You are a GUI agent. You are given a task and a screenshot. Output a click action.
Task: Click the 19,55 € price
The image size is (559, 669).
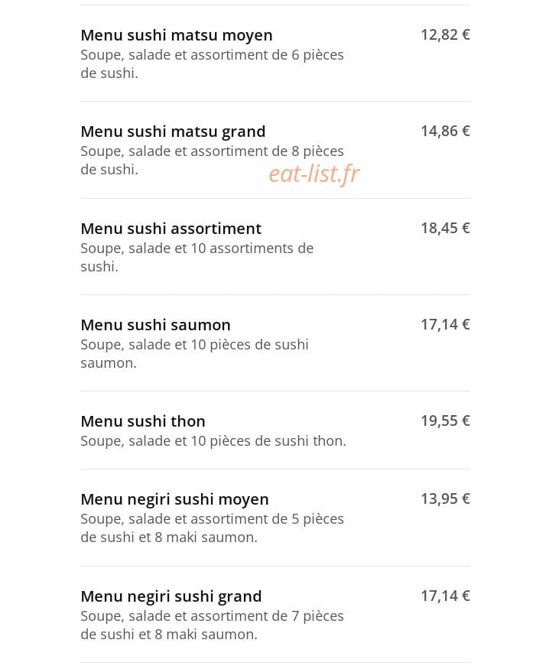click(x=445, y=421)
